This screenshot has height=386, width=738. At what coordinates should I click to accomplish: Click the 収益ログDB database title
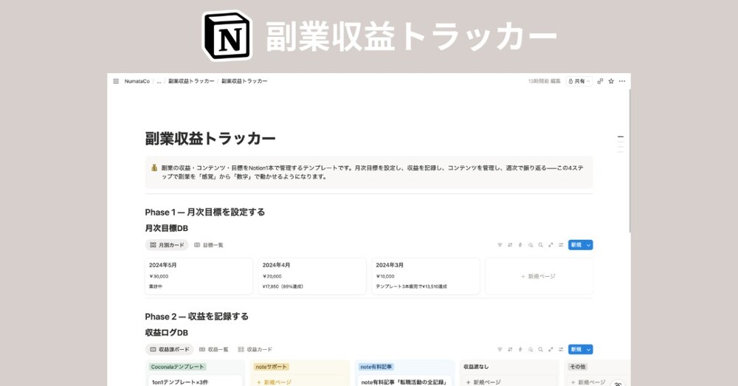coord(167,333)
